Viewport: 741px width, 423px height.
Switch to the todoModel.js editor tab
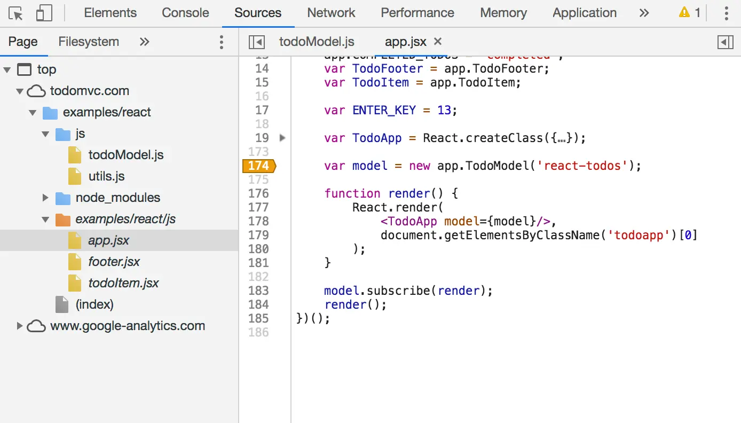coord(317,42)
